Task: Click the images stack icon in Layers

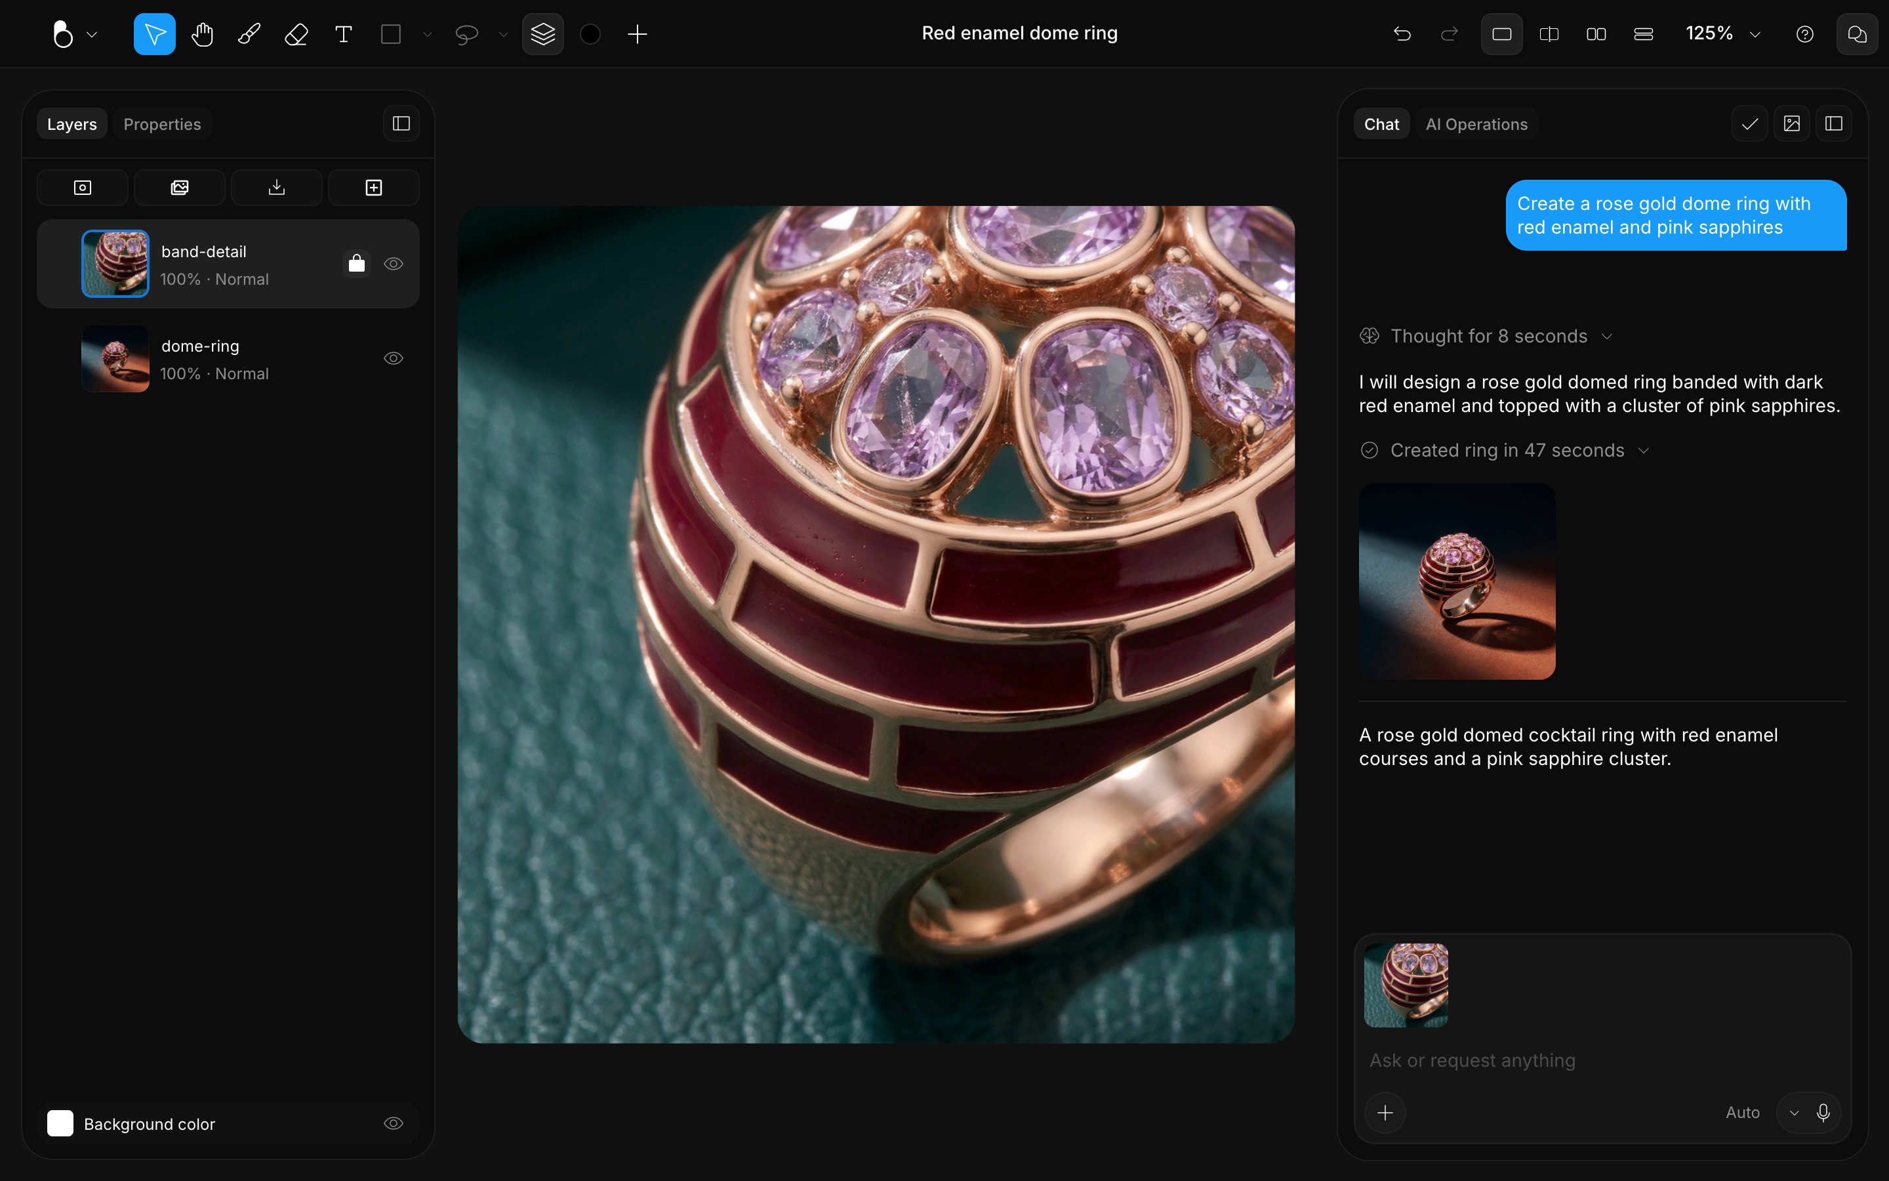Action: pos(180,188)
